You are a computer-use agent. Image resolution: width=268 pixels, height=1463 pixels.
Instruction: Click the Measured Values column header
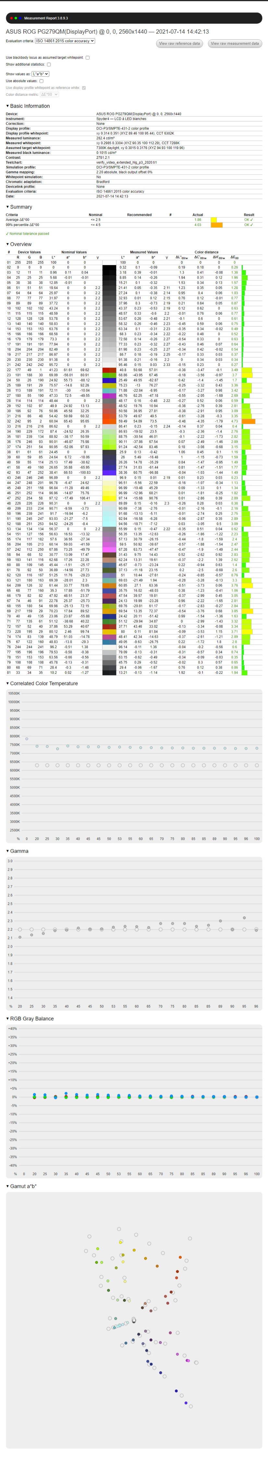coord(144,252)
